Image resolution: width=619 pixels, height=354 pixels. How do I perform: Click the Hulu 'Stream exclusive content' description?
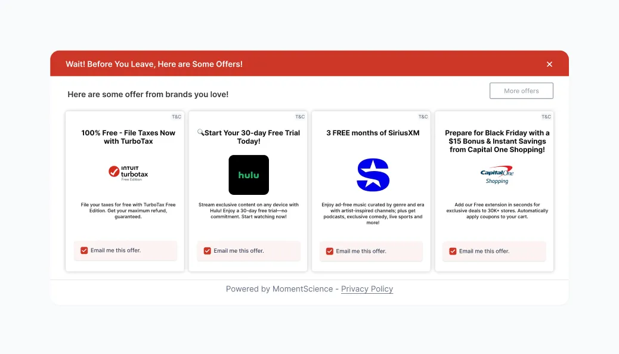249,211
